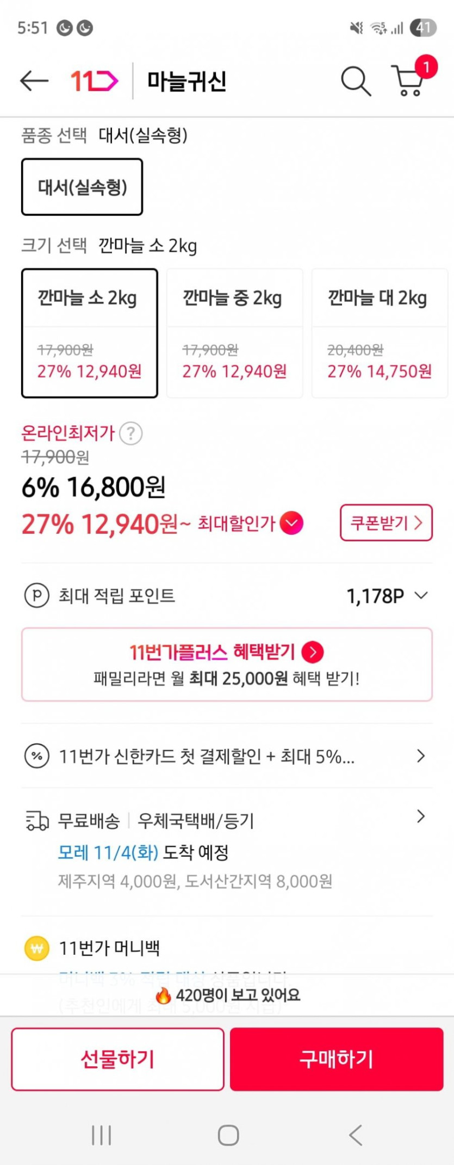Choose the 깐마늘 대 2kg size option

(380, 333)
